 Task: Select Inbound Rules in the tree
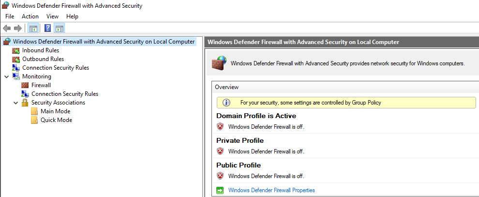[x=41, y=50]
